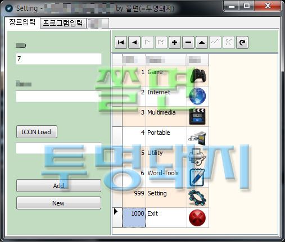Viewport: 285px width, 242px height.
Task: Select the Exit row name cell
Action: click(166, 218)
